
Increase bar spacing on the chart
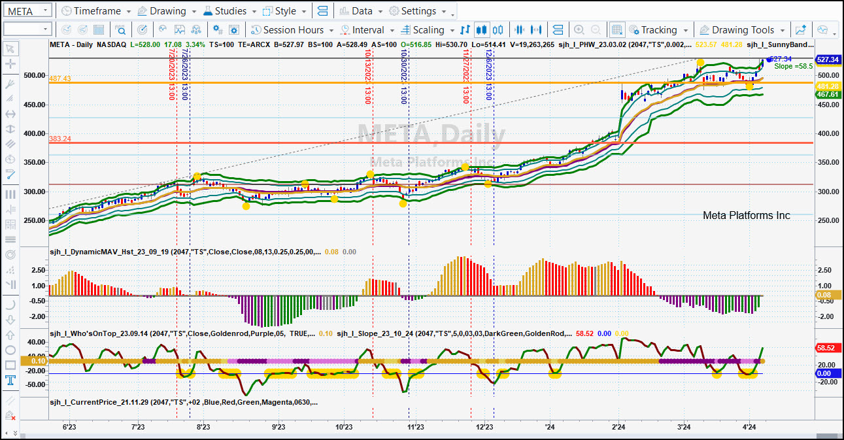point(537,30)
